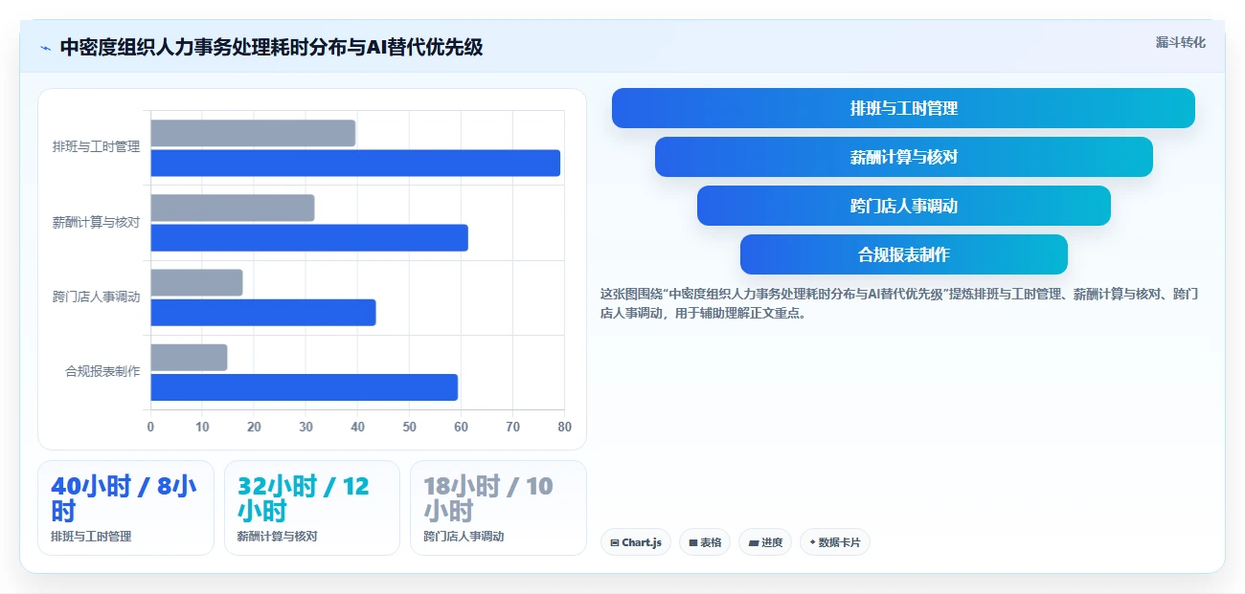
Task: Click the blue bar for 合规报表制作
Action: 305,386
